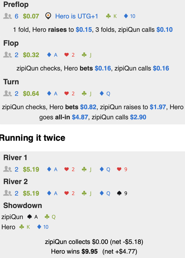The height and width of the screenshot is (258, 185).
Task: Click the $0.07 Preflop pot amount
Action: pyautogui.click(x=31, y=16)
